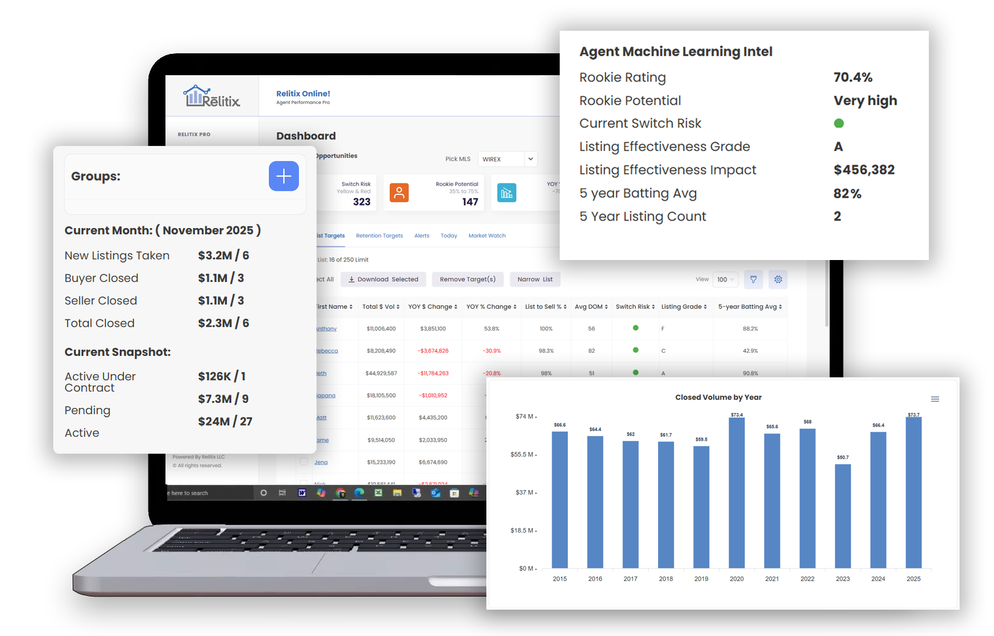Click the $456,382 Listing Effectiveness Impact value

click(x=864, y=170)
